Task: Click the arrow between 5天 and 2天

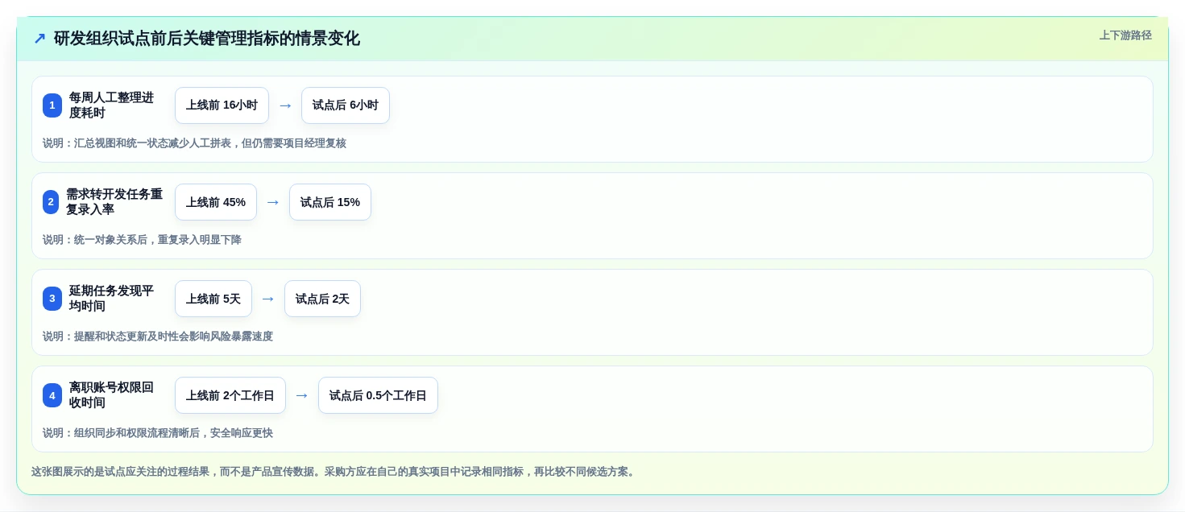Action: [268, 299]
